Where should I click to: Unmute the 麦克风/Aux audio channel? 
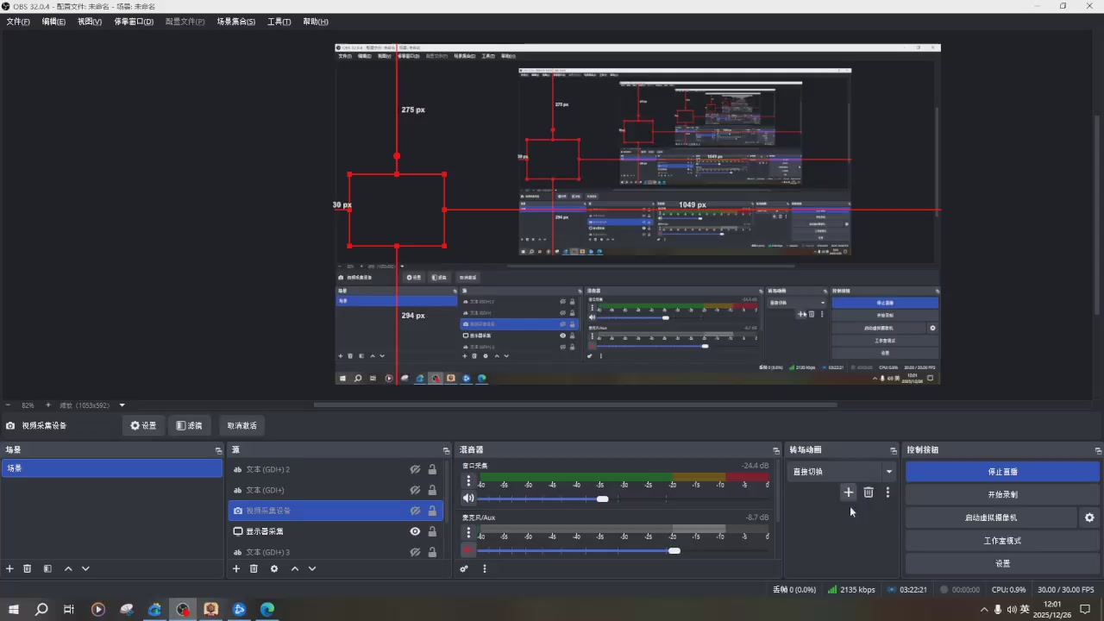[468, 550]
